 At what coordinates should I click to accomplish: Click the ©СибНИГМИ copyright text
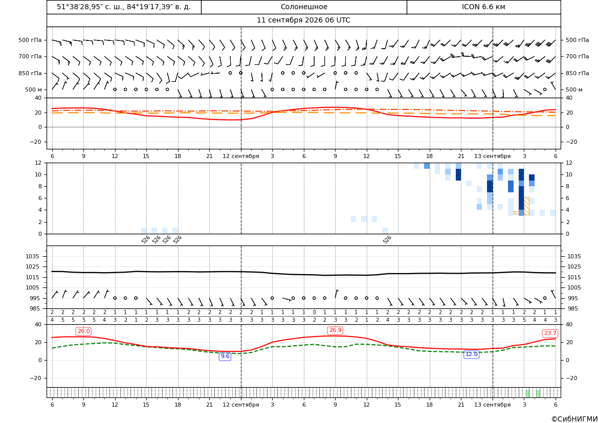point(574,419)
